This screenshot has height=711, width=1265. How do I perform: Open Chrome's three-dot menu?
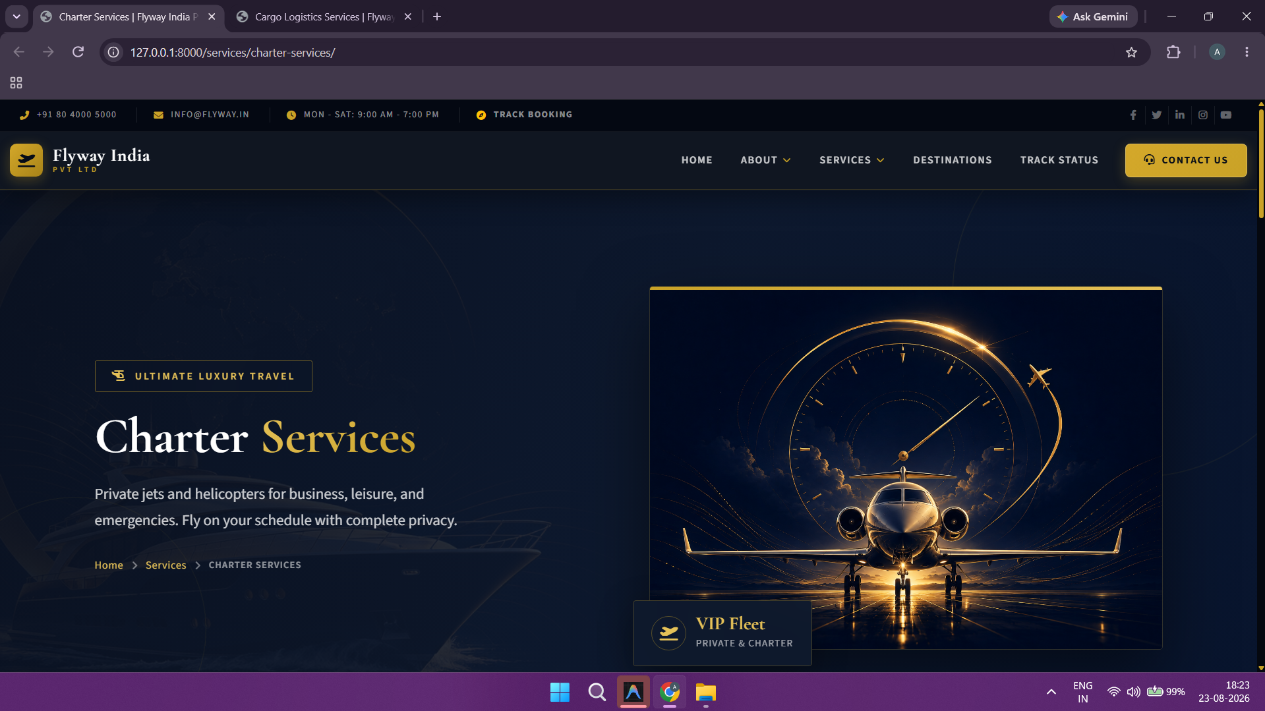point(1247,52)
